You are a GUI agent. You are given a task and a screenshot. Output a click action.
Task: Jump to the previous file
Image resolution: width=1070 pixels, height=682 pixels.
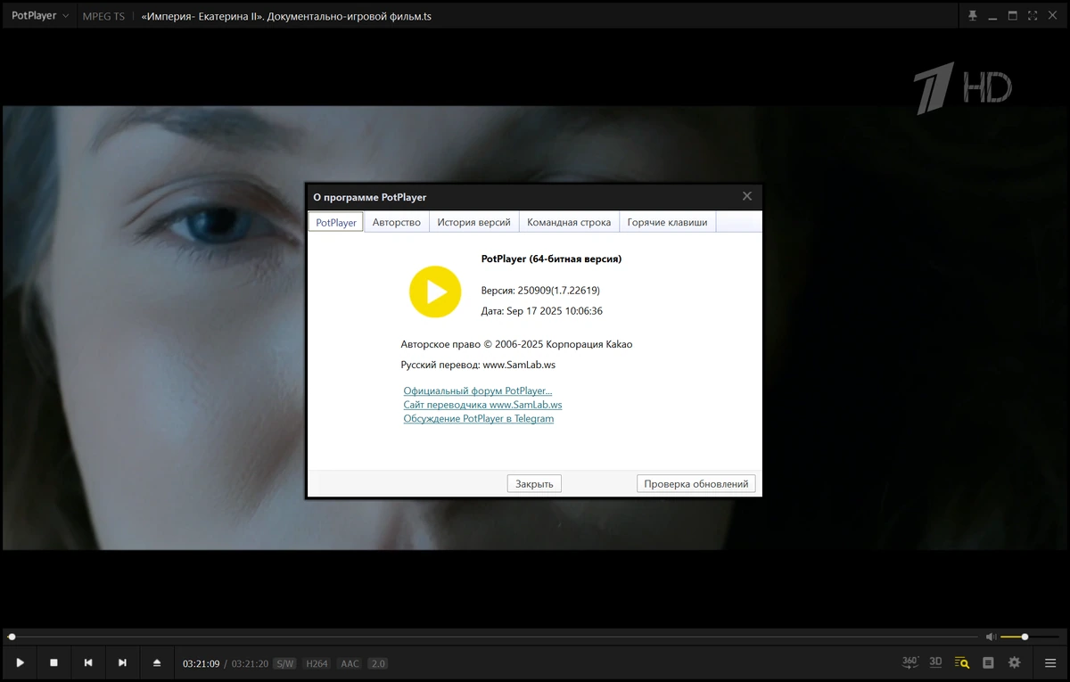pos(88,662)
